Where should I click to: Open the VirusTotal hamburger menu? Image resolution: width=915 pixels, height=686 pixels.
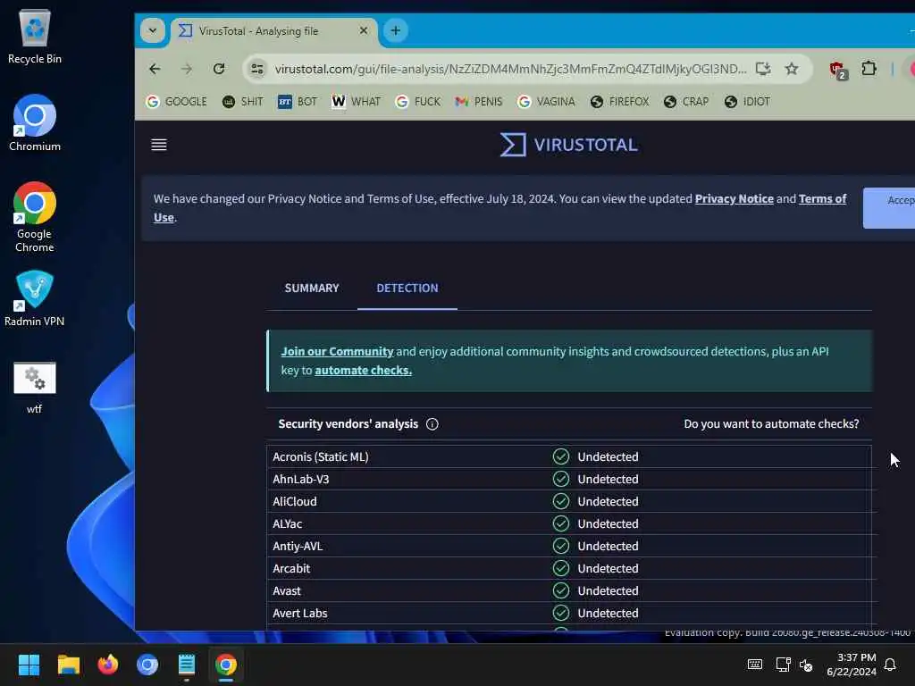tap(159, 145)
